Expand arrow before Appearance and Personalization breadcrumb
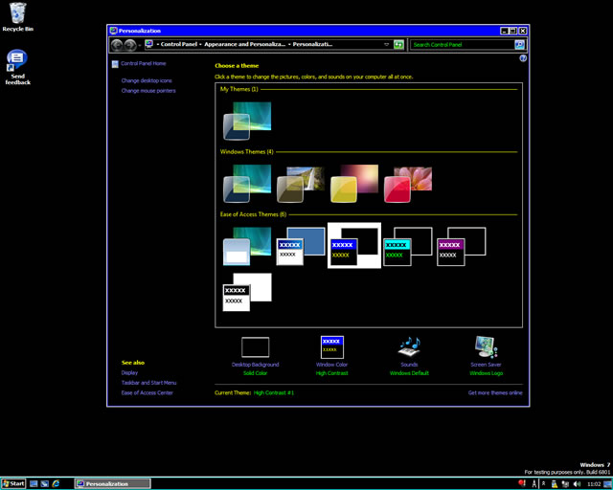Image resolution: width=613 pixels, height=490 pixels. (x=200, y=45)
